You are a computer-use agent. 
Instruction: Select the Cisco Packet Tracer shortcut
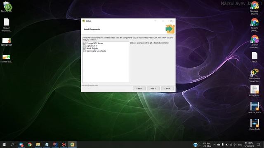coord(255,75)
